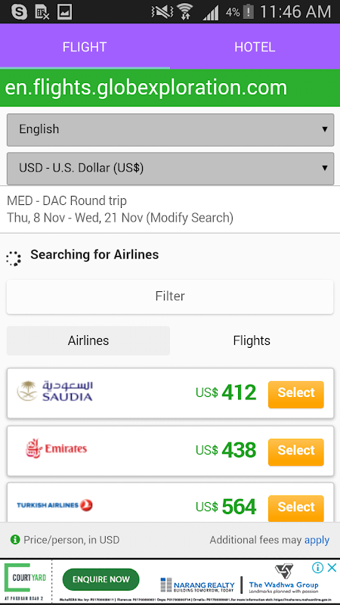
Task: Open the USD currency dropdown
Action: click(x=171, y=168)
